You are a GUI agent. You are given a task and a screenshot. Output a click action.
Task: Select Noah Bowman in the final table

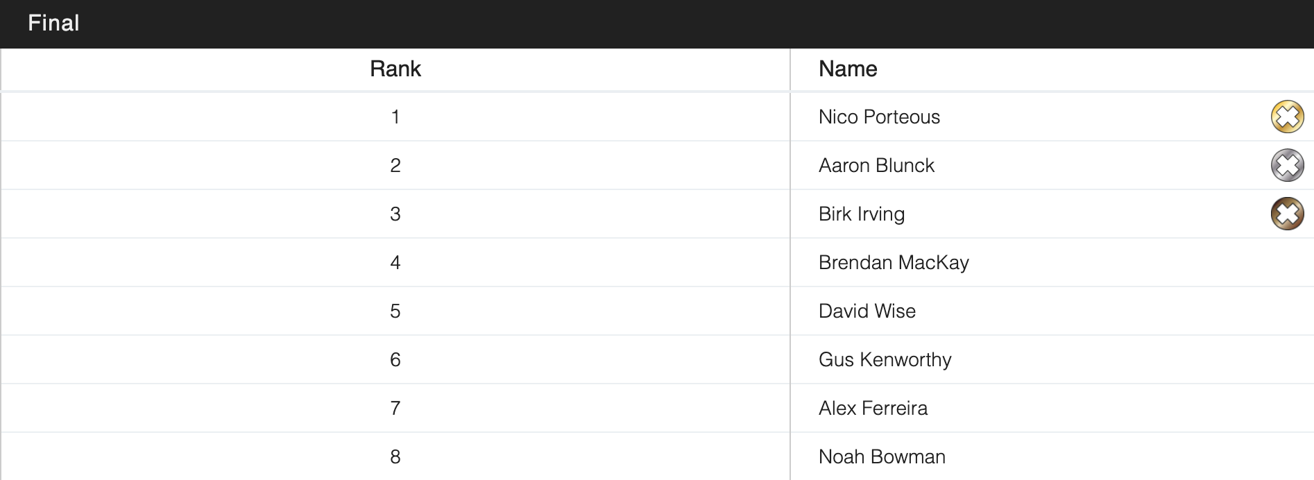pyautogui.click(x=882, y=456)
